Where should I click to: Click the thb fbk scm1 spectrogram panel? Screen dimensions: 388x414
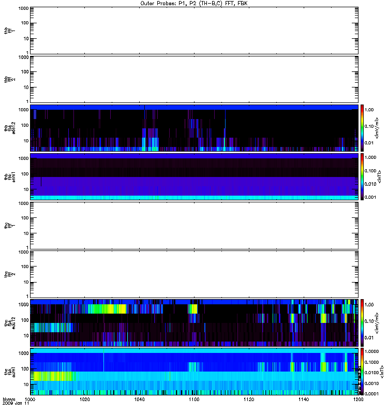194,176
